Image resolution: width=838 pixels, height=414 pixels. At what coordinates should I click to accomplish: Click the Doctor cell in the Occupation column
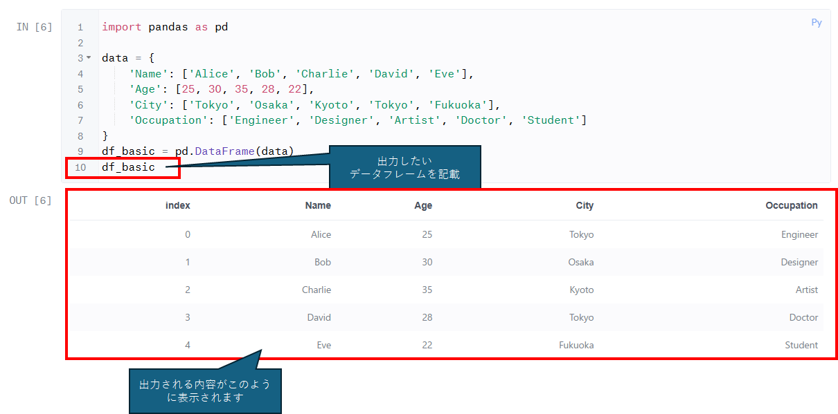click(804, 317)
